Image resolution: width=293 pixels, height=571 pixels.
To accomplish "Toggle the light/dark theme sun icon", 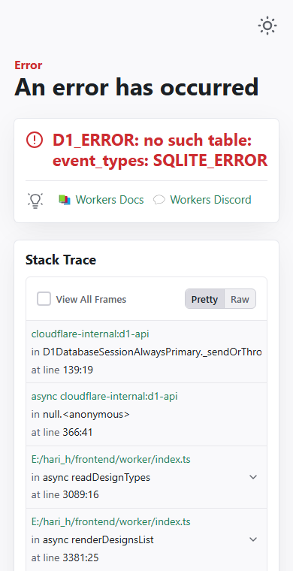I will point(267,26).
